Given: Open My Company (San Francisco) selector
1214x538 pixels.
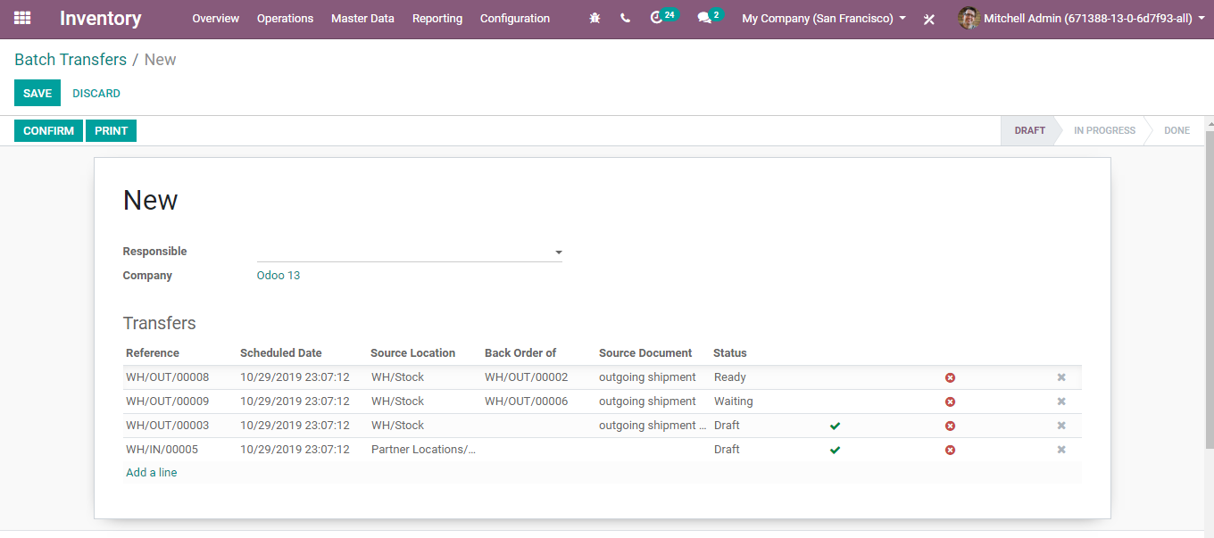Looking at the screenshot, I should (x=824, y=18).
